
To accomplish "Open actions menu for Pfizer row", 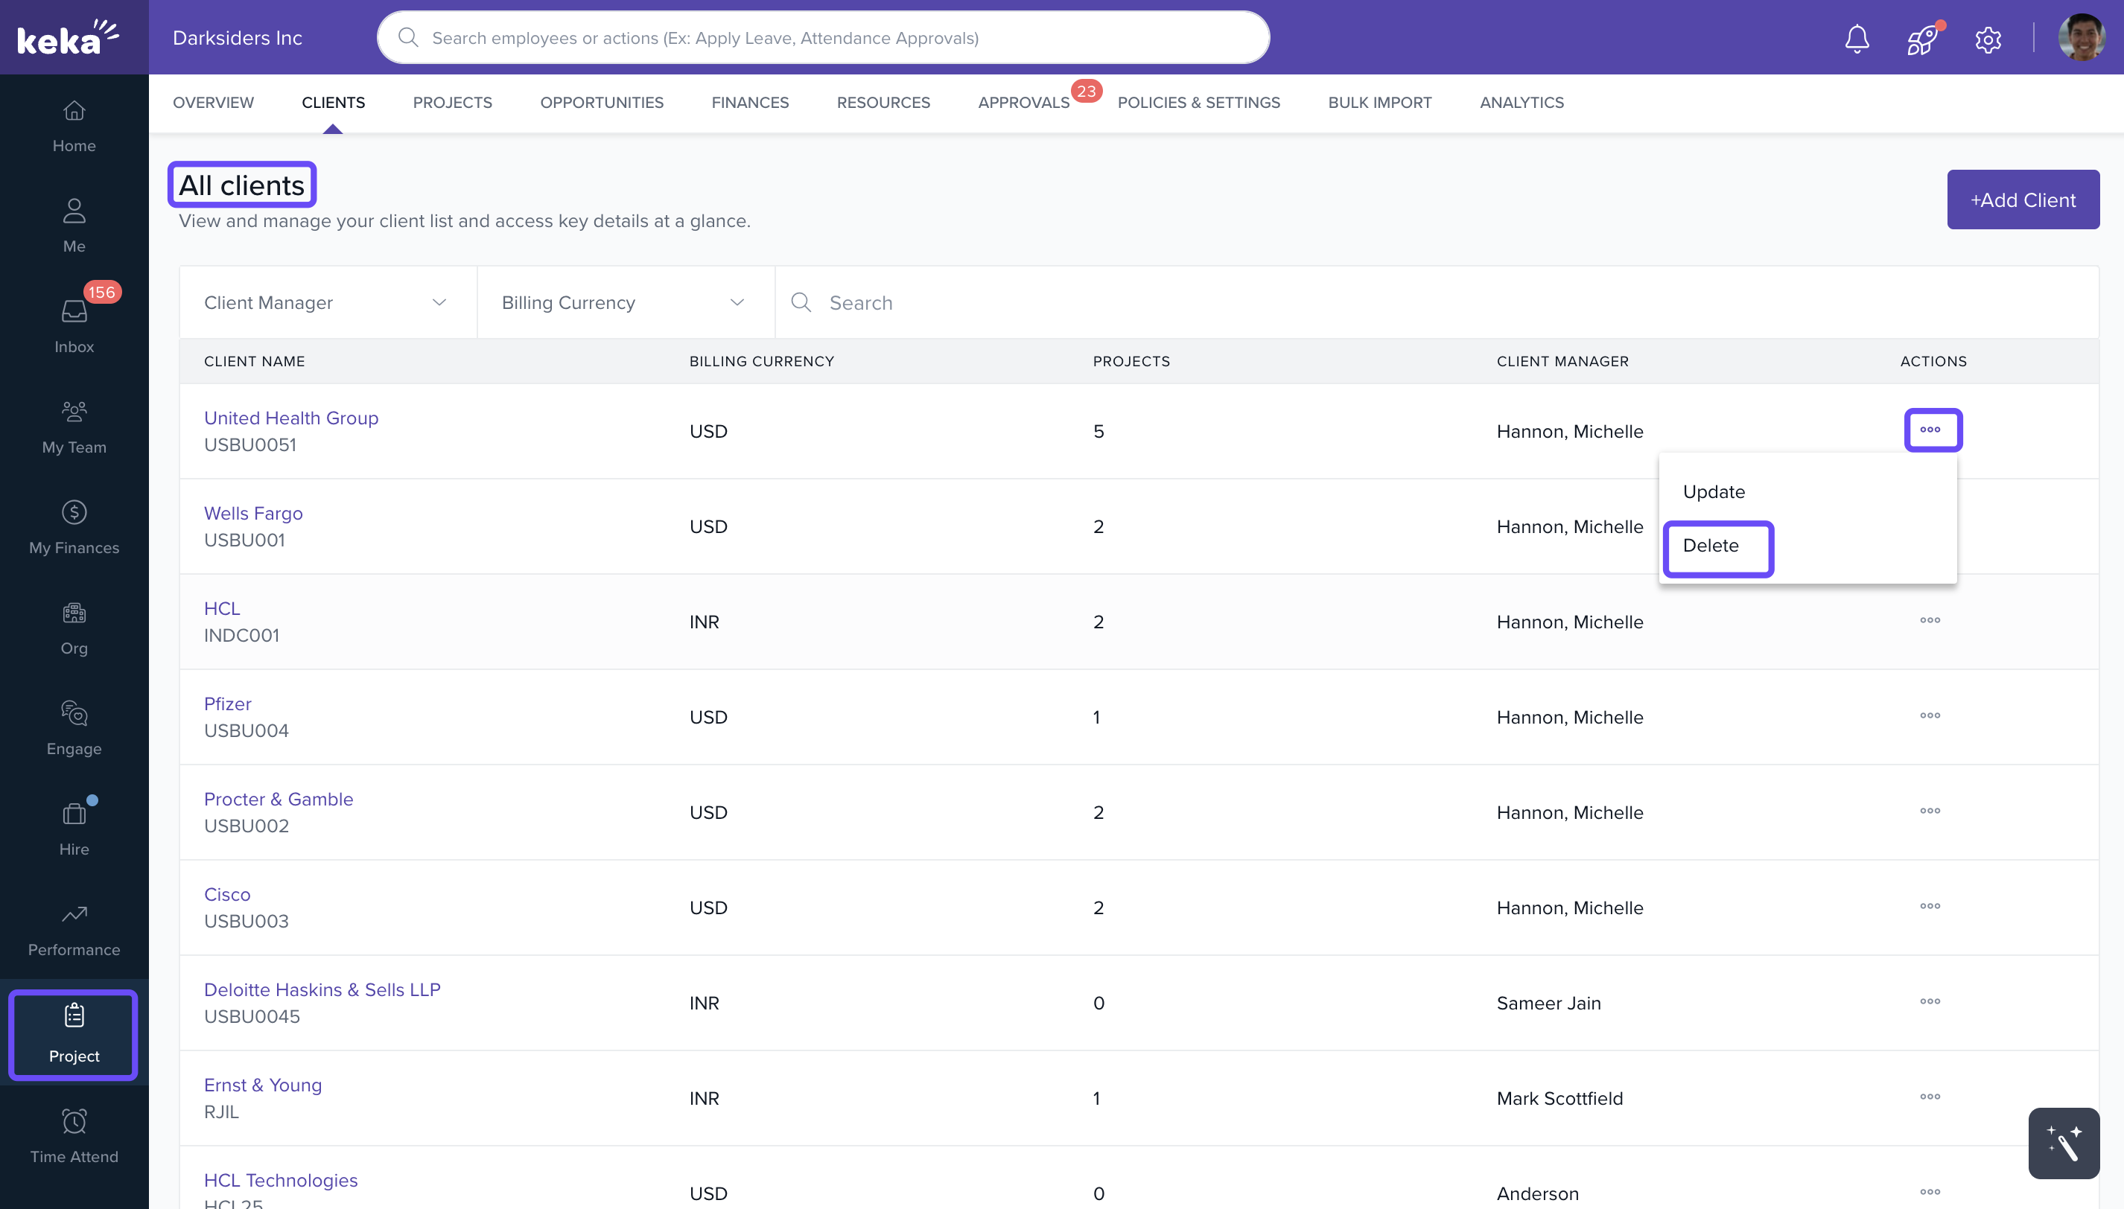I will (x=1930, y=715).
